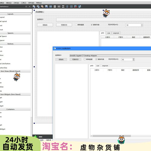
Task: Click the 在这里输入 menu placeholder
Action: tap(40, 12)
